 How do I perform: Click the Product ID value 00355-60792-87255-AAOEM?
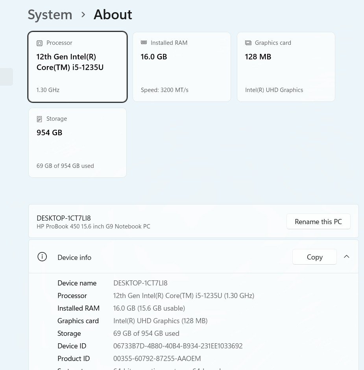(x=157, y=359)
